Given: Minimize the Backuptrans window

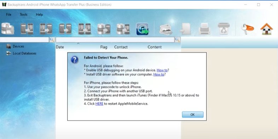Looking at the screenshot, I should click(x=245, y=5).
